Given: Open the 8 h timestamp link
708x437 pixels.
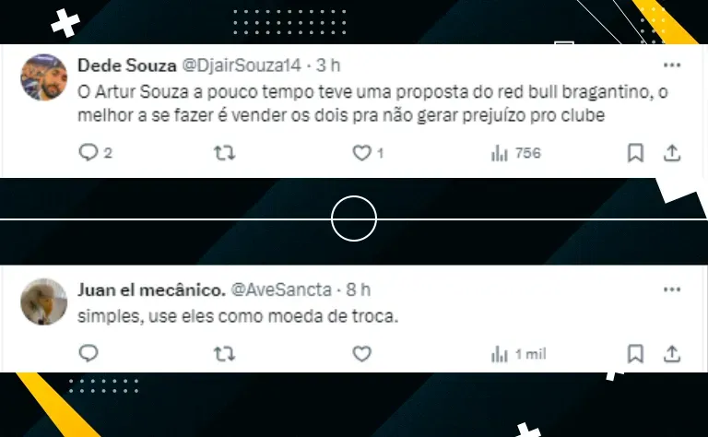Looking at the screenshot, I should coord(359,289).
